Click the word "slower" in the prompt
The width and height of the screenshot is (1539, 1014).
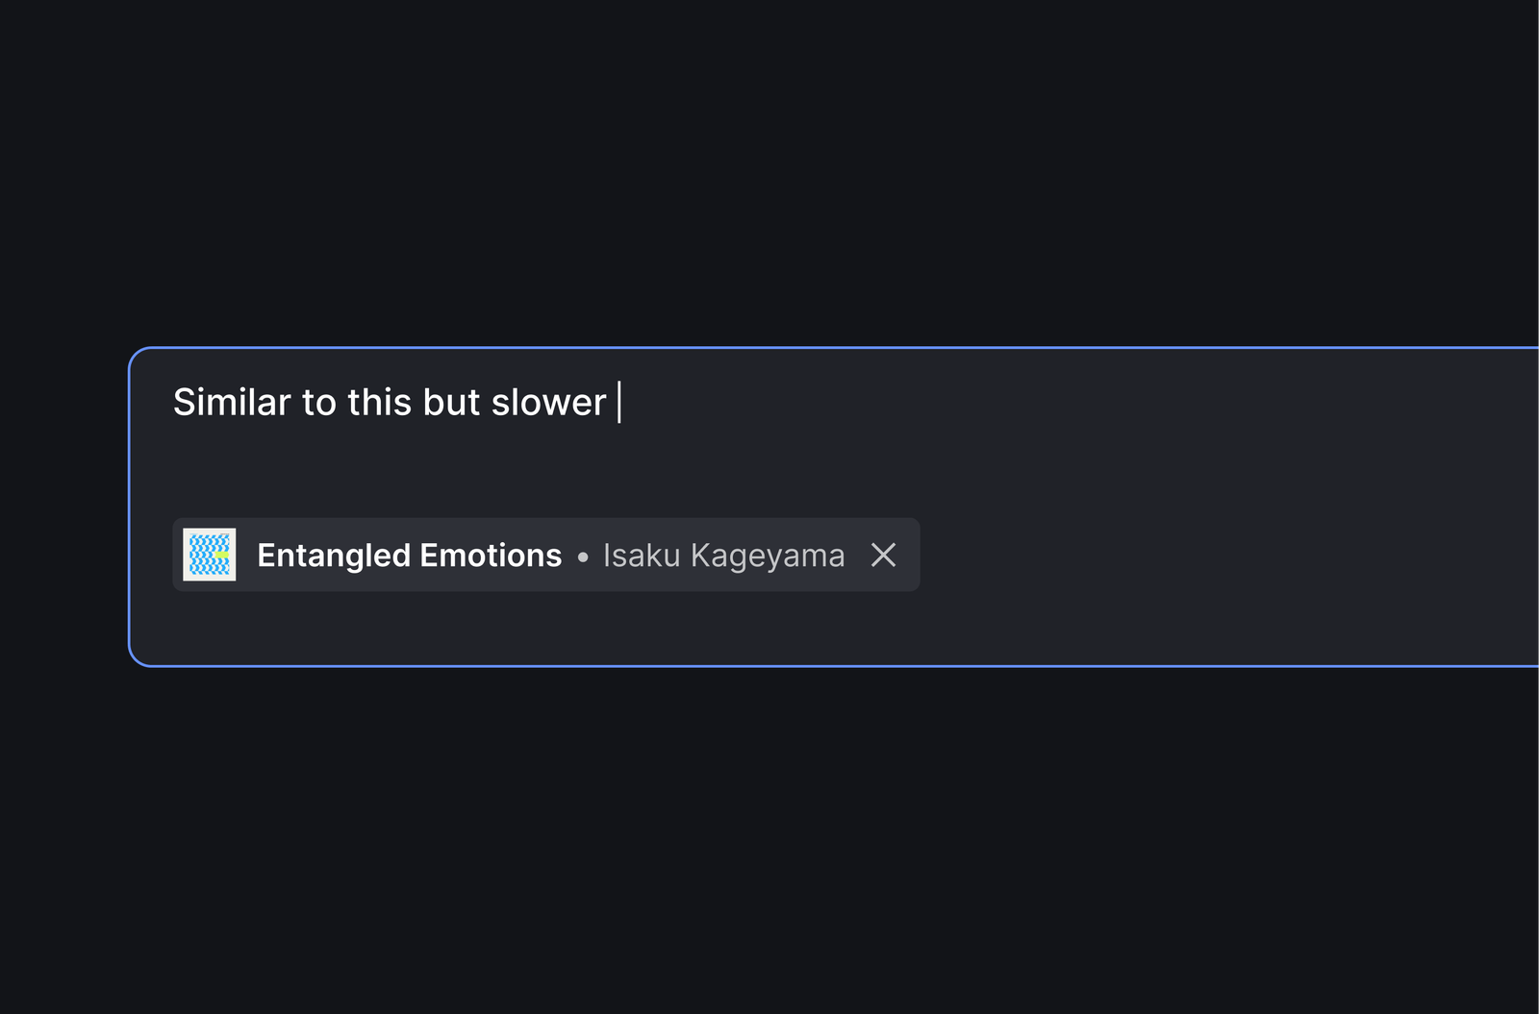[548, 403]
